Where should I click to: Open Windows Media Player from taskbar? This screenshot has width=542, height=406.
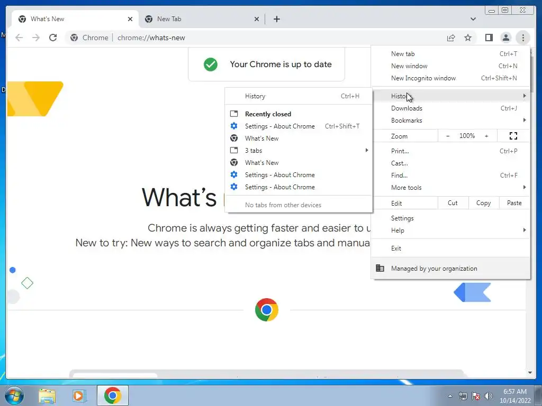point(79,395)
